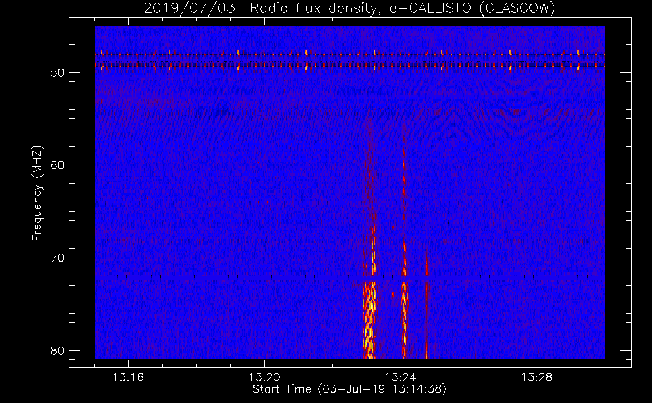
Task: Click the "Frequency (MHZ)" axis label
Action: click(37, 193)
